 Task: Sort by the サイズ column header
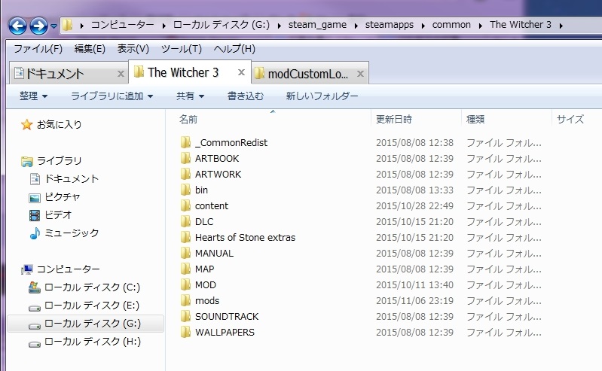coord(570,120)
